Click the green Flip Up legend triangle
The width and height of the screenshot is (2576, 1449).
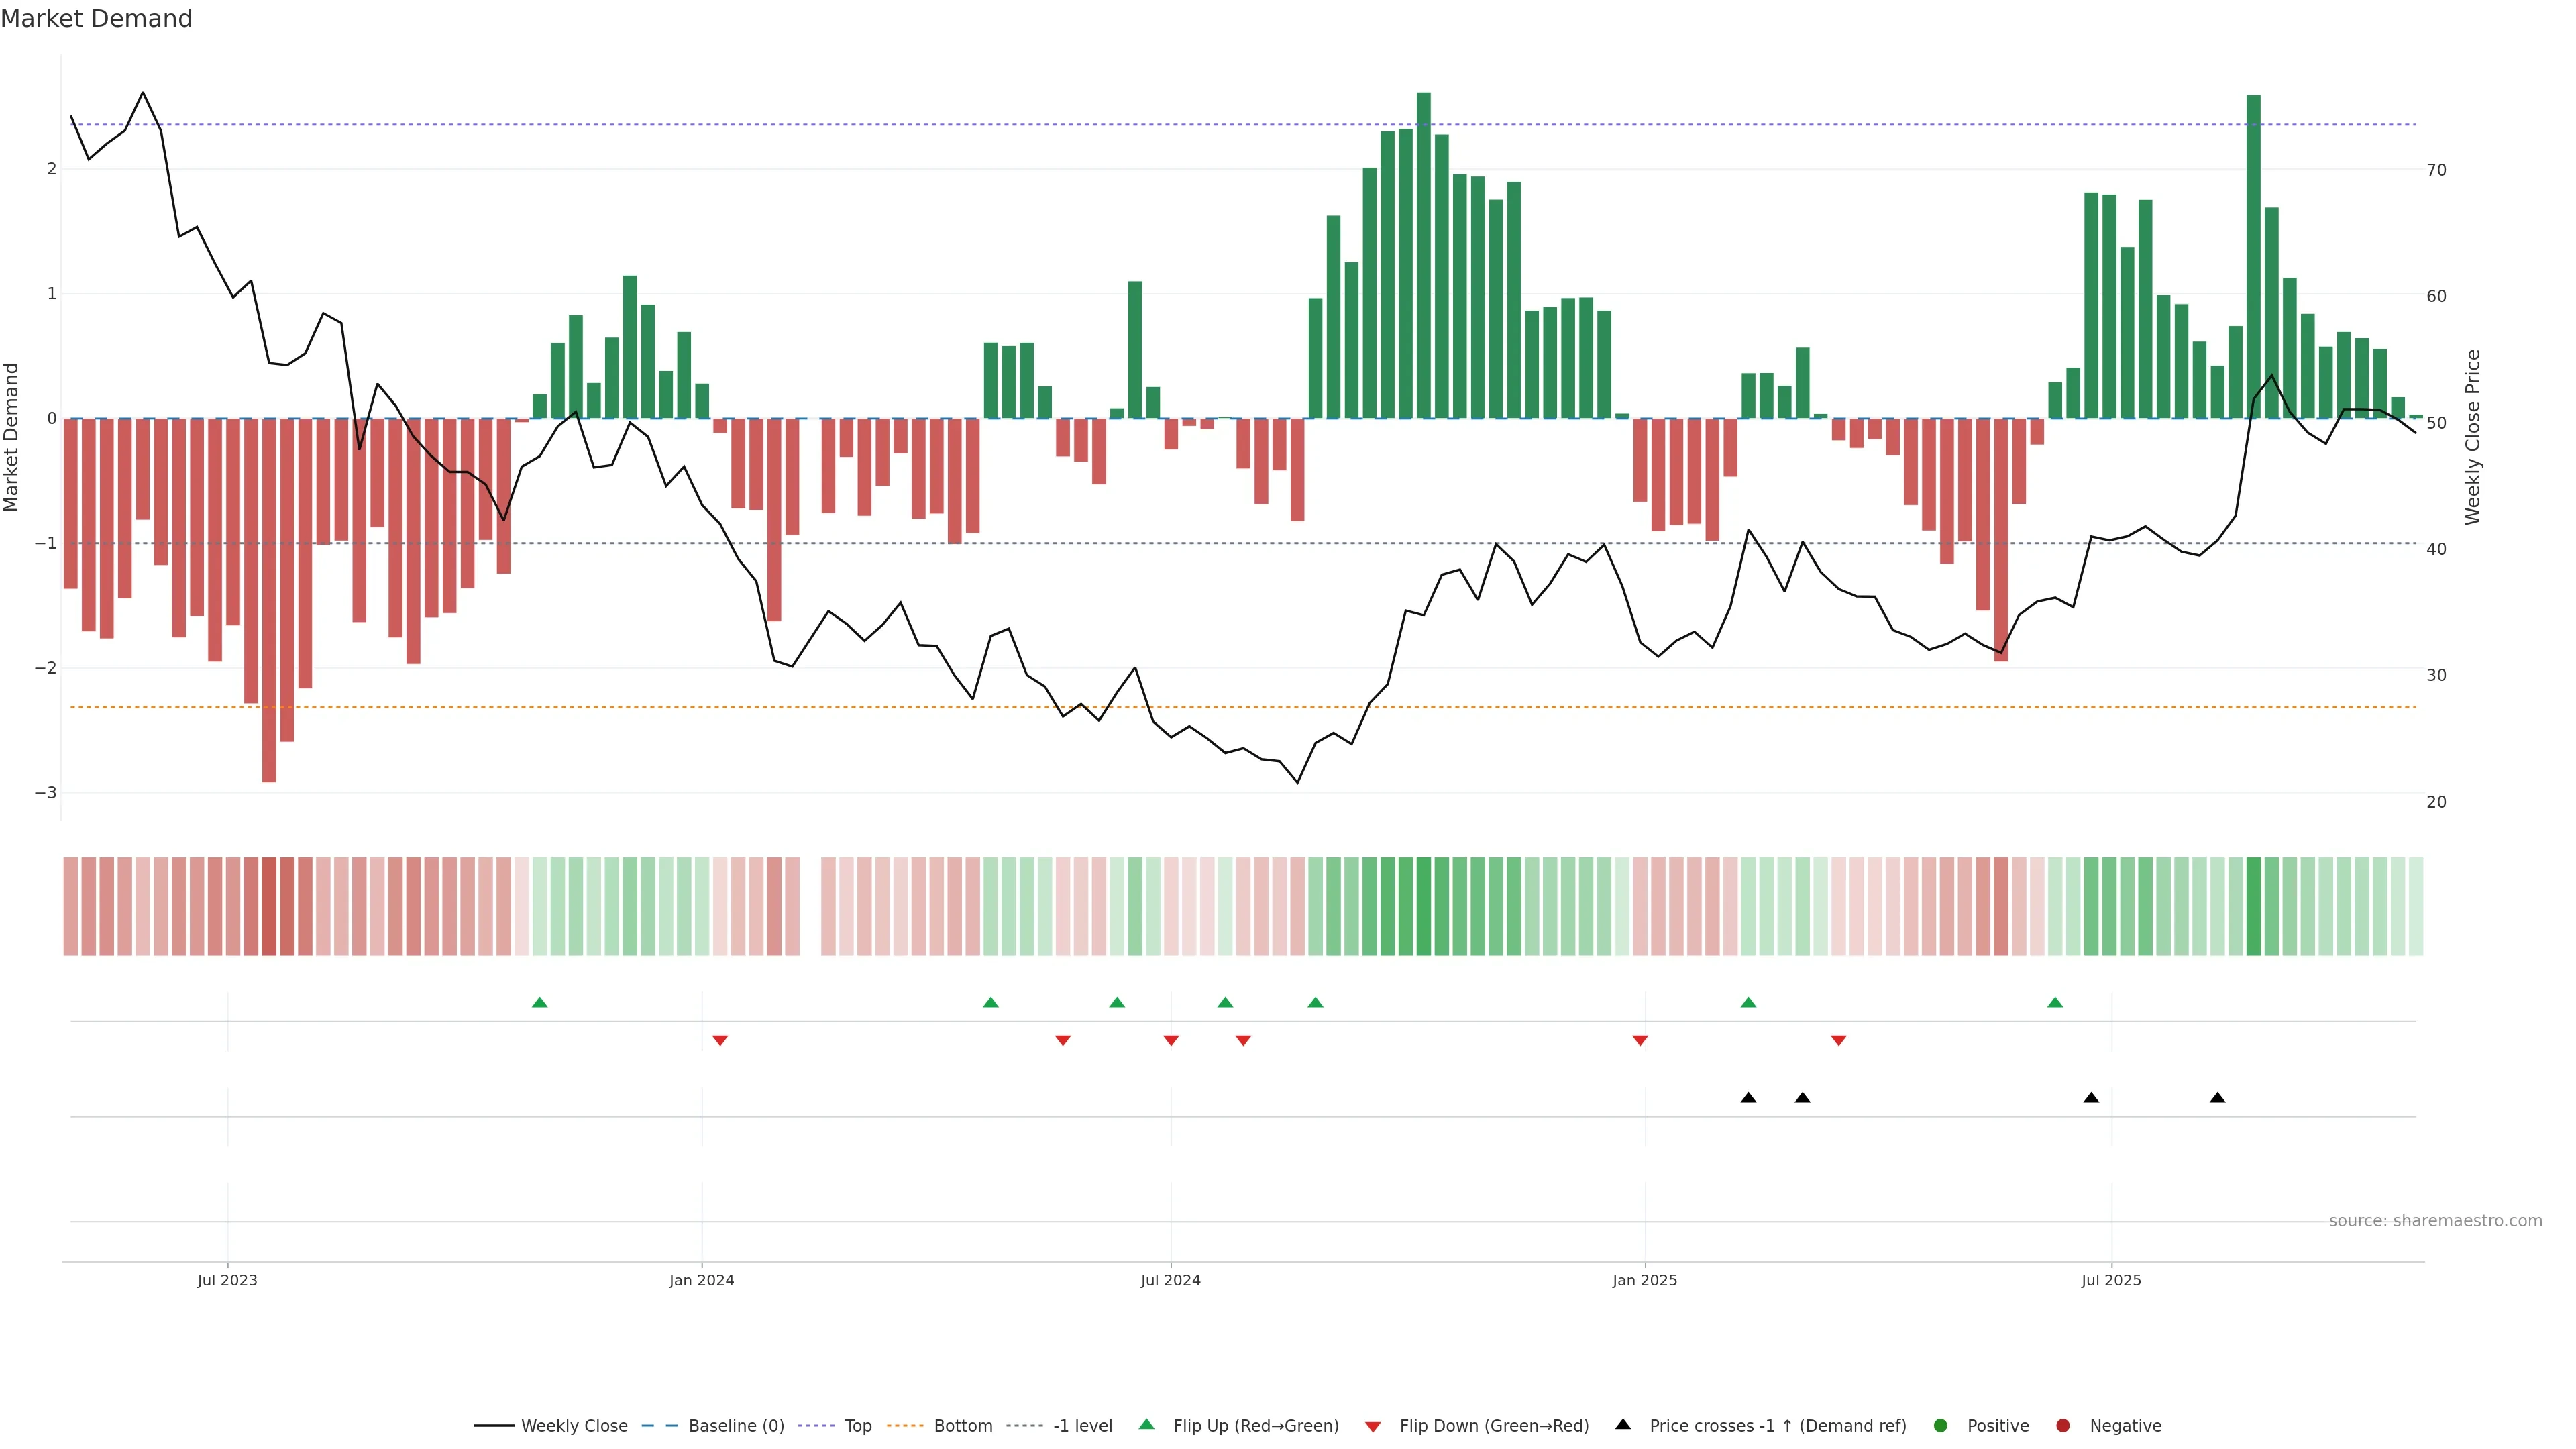pyautogui.click(x=1146, y=1424)
